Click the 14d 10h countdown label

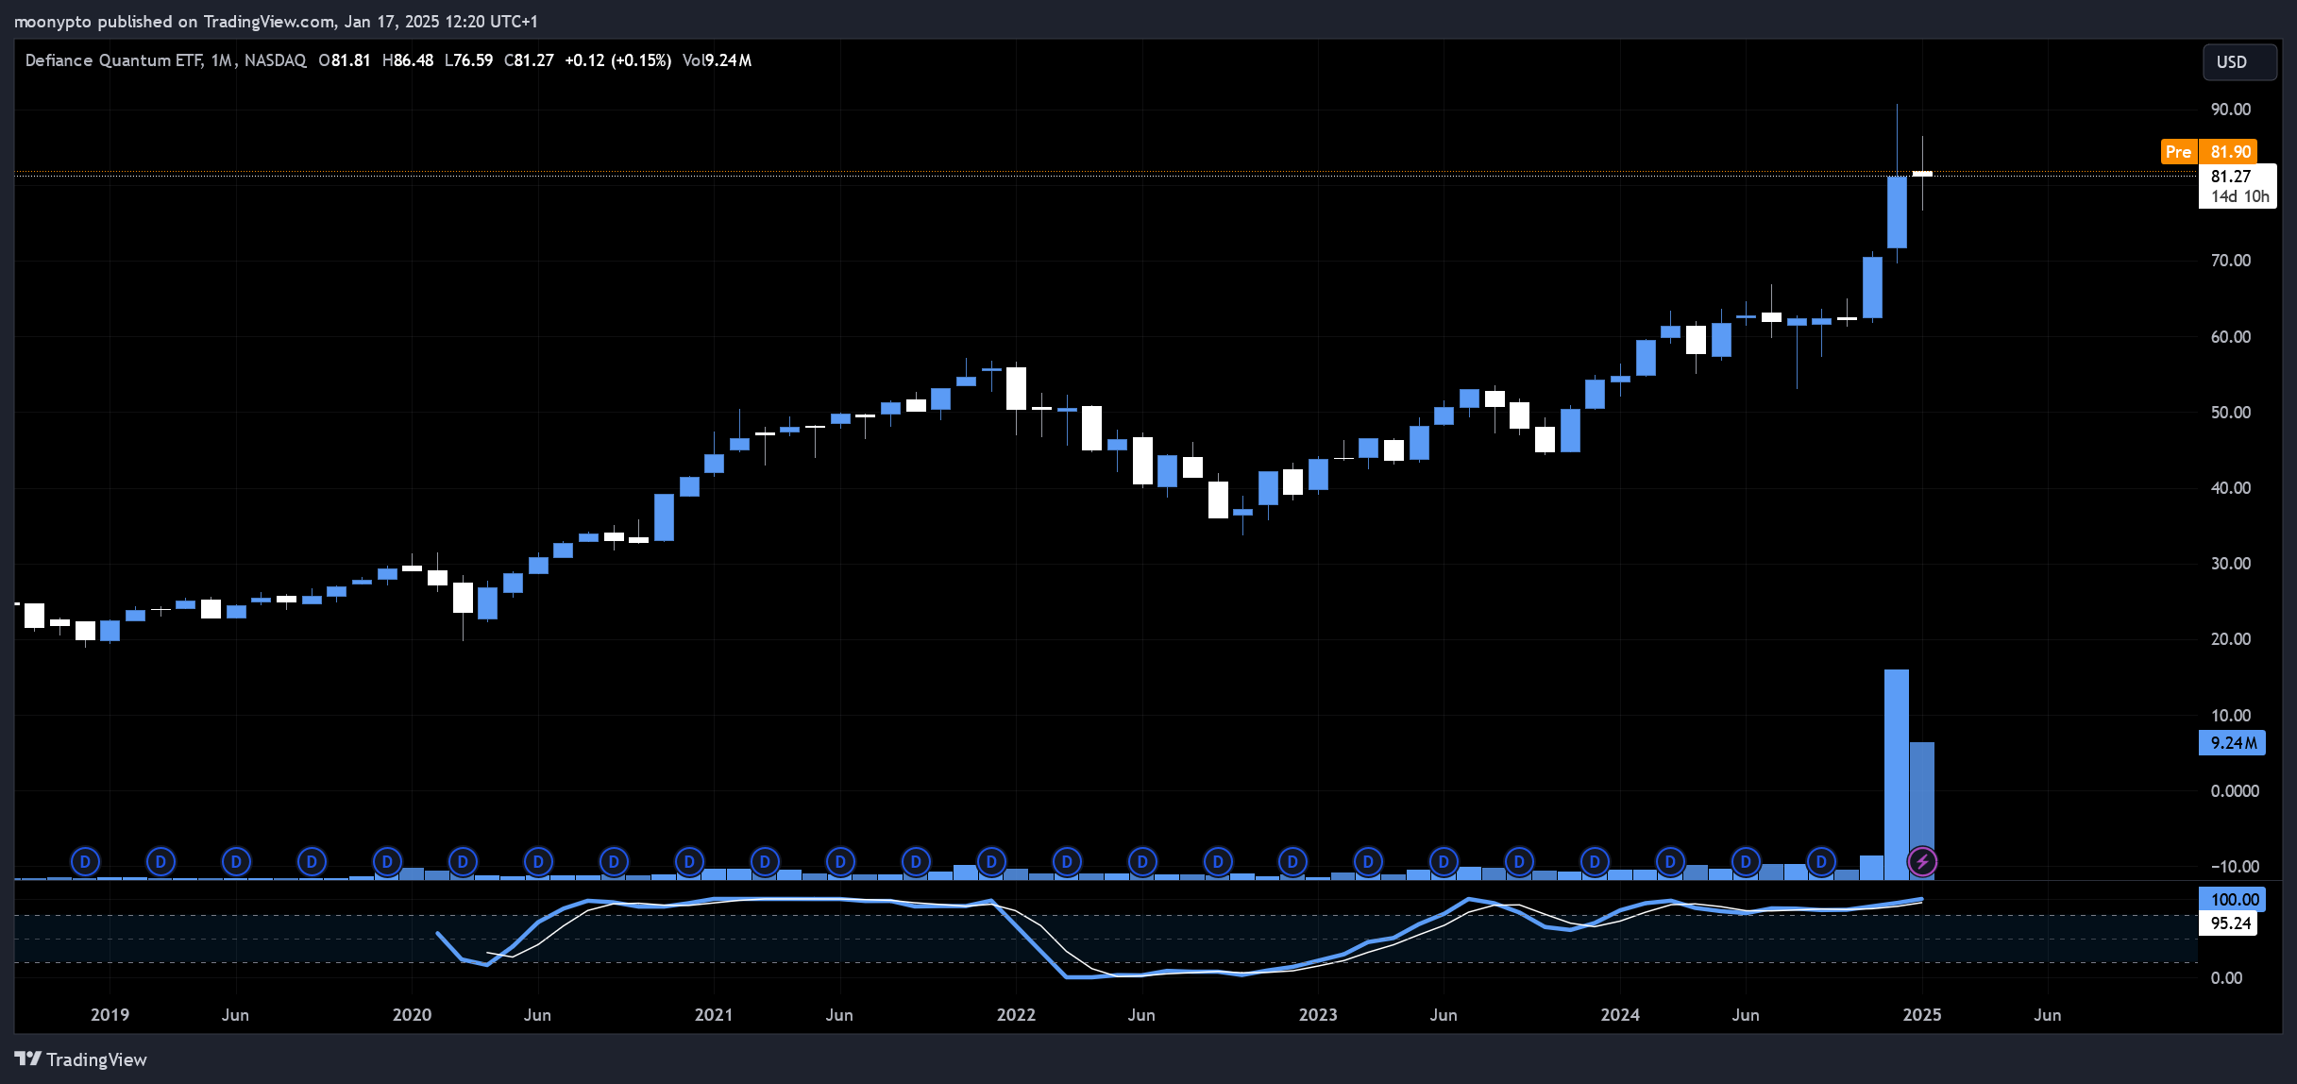pyautogui.click(x=2240, y=196)
